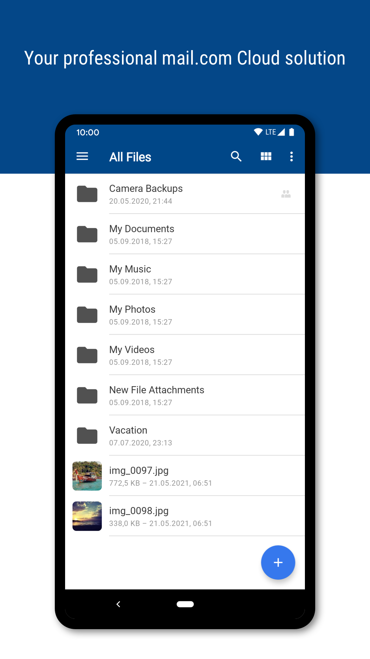The height and width of the screenshot is (659, 370).
Task: Click the 772,5 KB file size text
Action: click(125, 483)
